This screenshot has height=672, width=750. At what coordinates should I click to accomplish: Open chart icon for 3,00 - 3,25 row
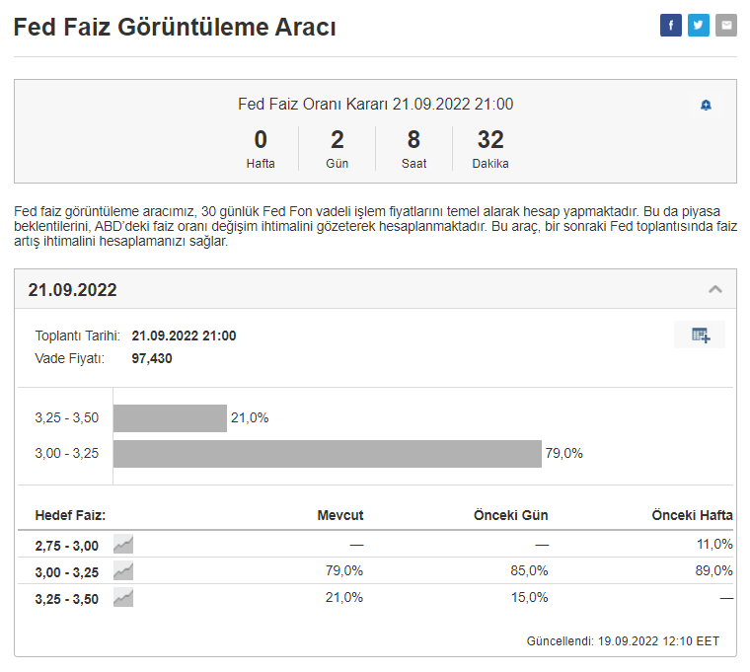click(x=123, y=570)
